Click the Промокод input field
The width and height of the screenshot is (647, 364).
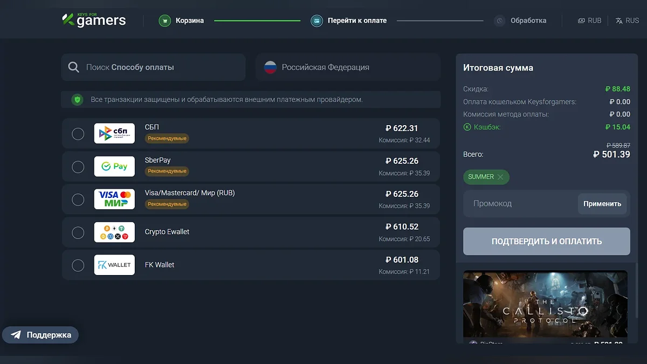(x=520, y=204)
